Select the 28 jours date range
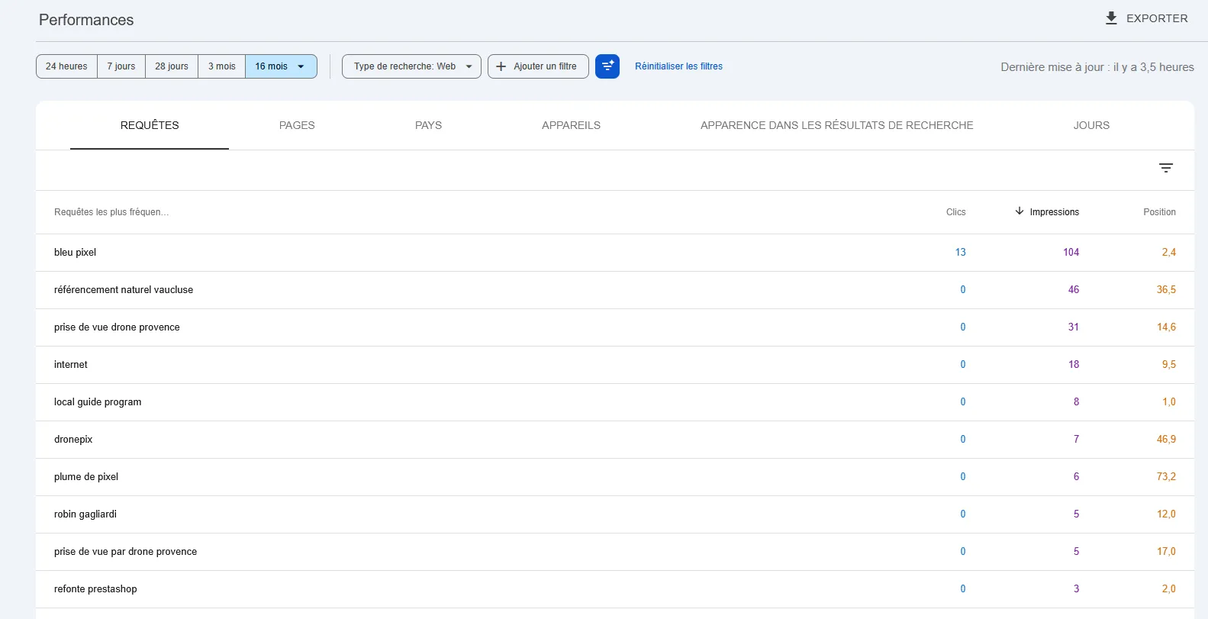 tap(172, 66)
